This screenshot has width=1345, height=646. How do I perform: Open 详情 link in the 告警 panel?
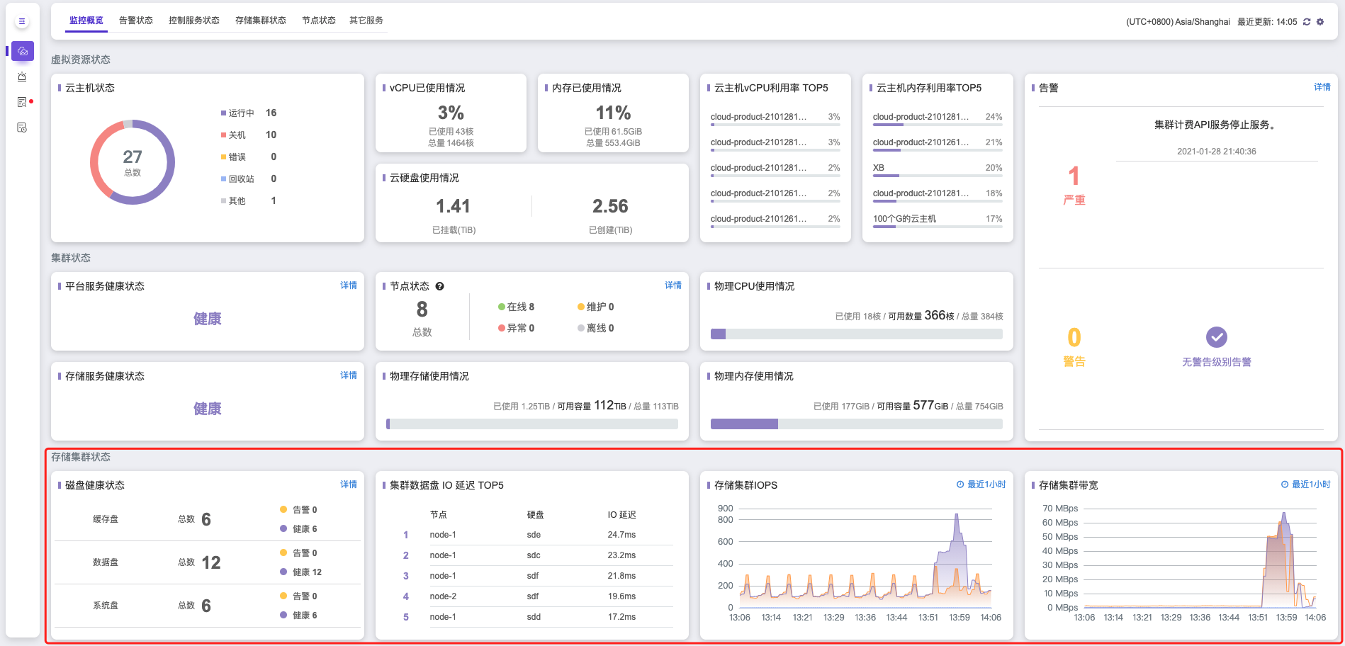(x=1322, y=87)
